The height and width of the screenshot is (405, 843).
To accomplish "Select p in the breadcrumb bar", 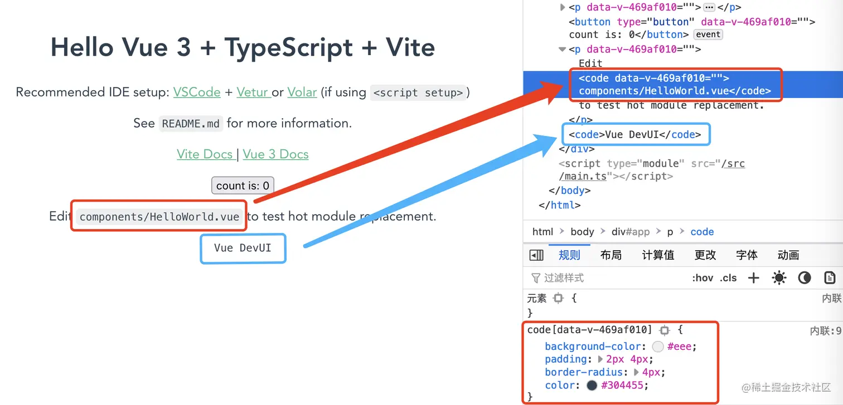I will (x=671, y=232).
